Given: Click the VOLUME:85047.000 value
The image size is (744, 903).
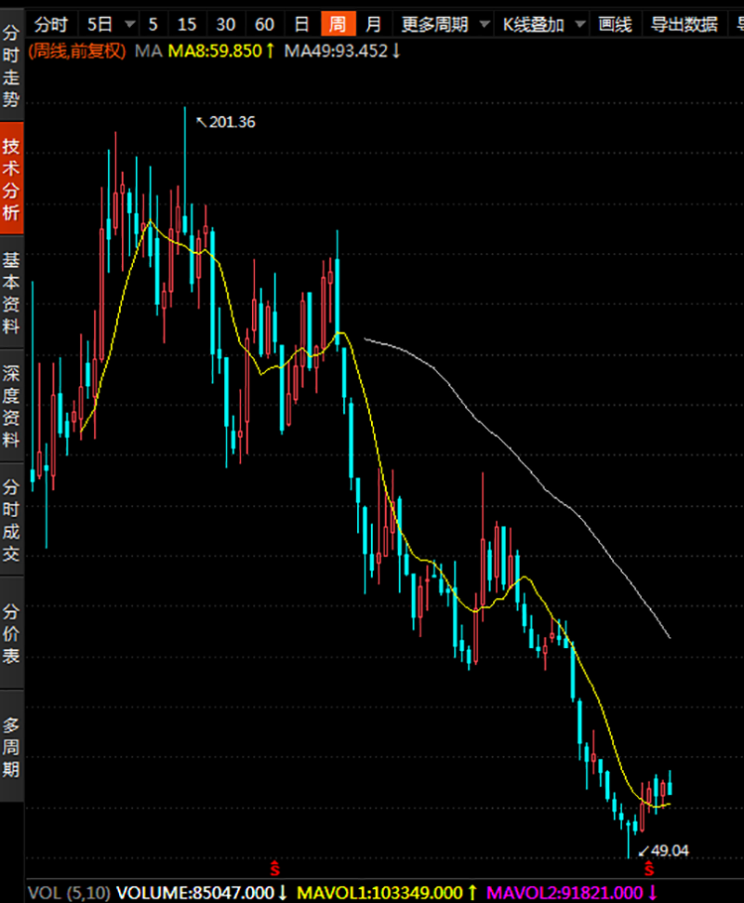Looking at the screenshot, I should coord(202,893).
